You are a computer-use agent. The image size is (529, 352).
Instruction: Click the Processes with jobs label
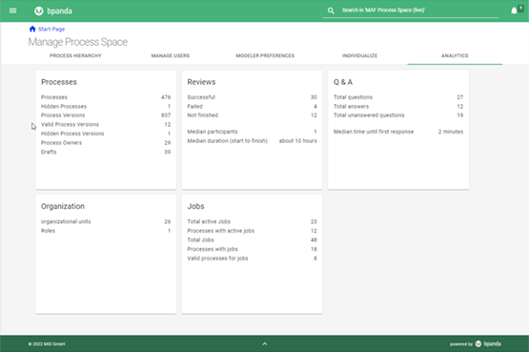213,249
